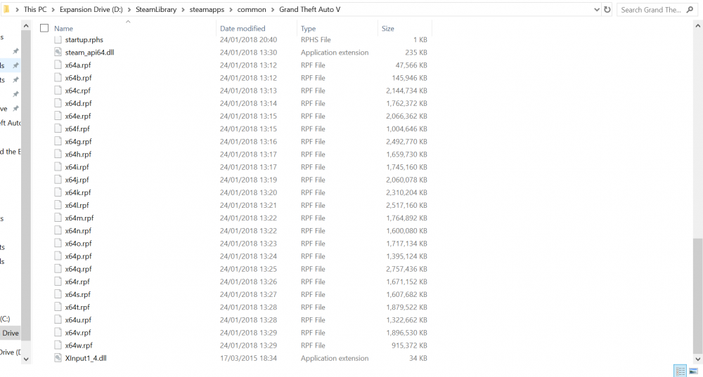703x377 pixels.
Task: Click the refresh icon beside address bar
Action: tap(607, 9)
